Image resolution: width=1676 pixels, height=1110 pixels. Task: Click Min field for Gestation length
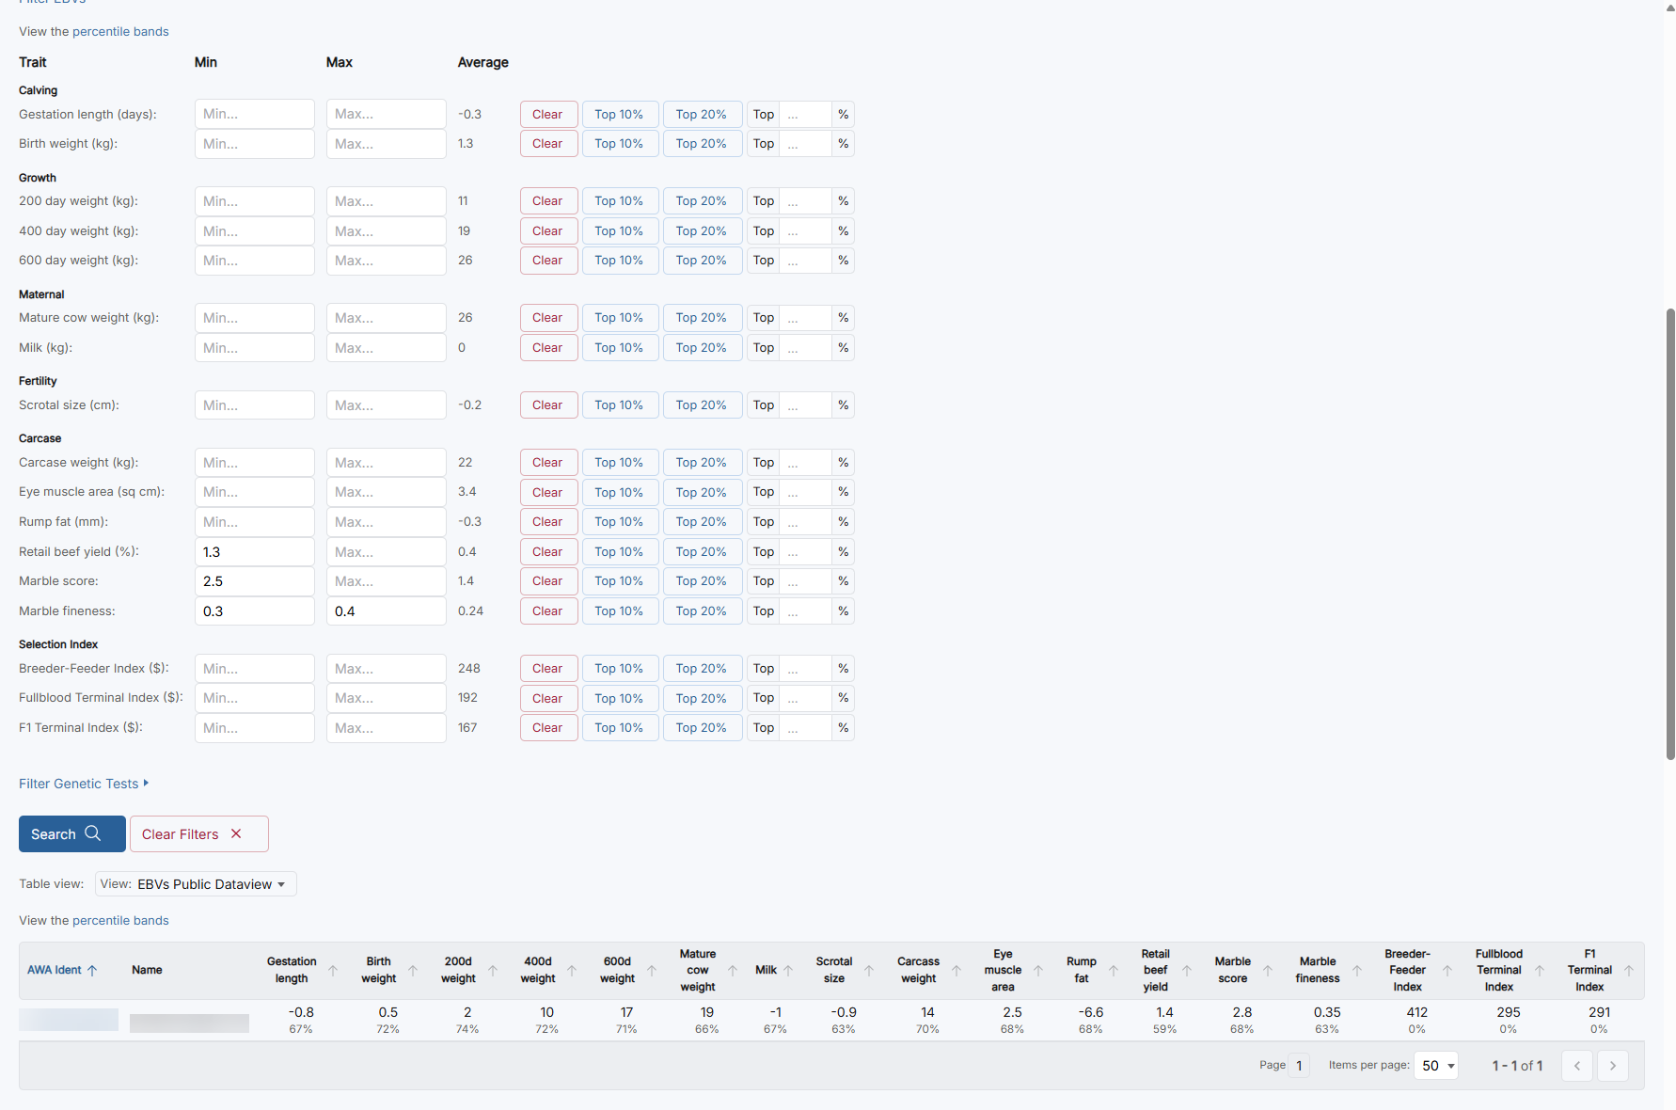click(254, 114)
